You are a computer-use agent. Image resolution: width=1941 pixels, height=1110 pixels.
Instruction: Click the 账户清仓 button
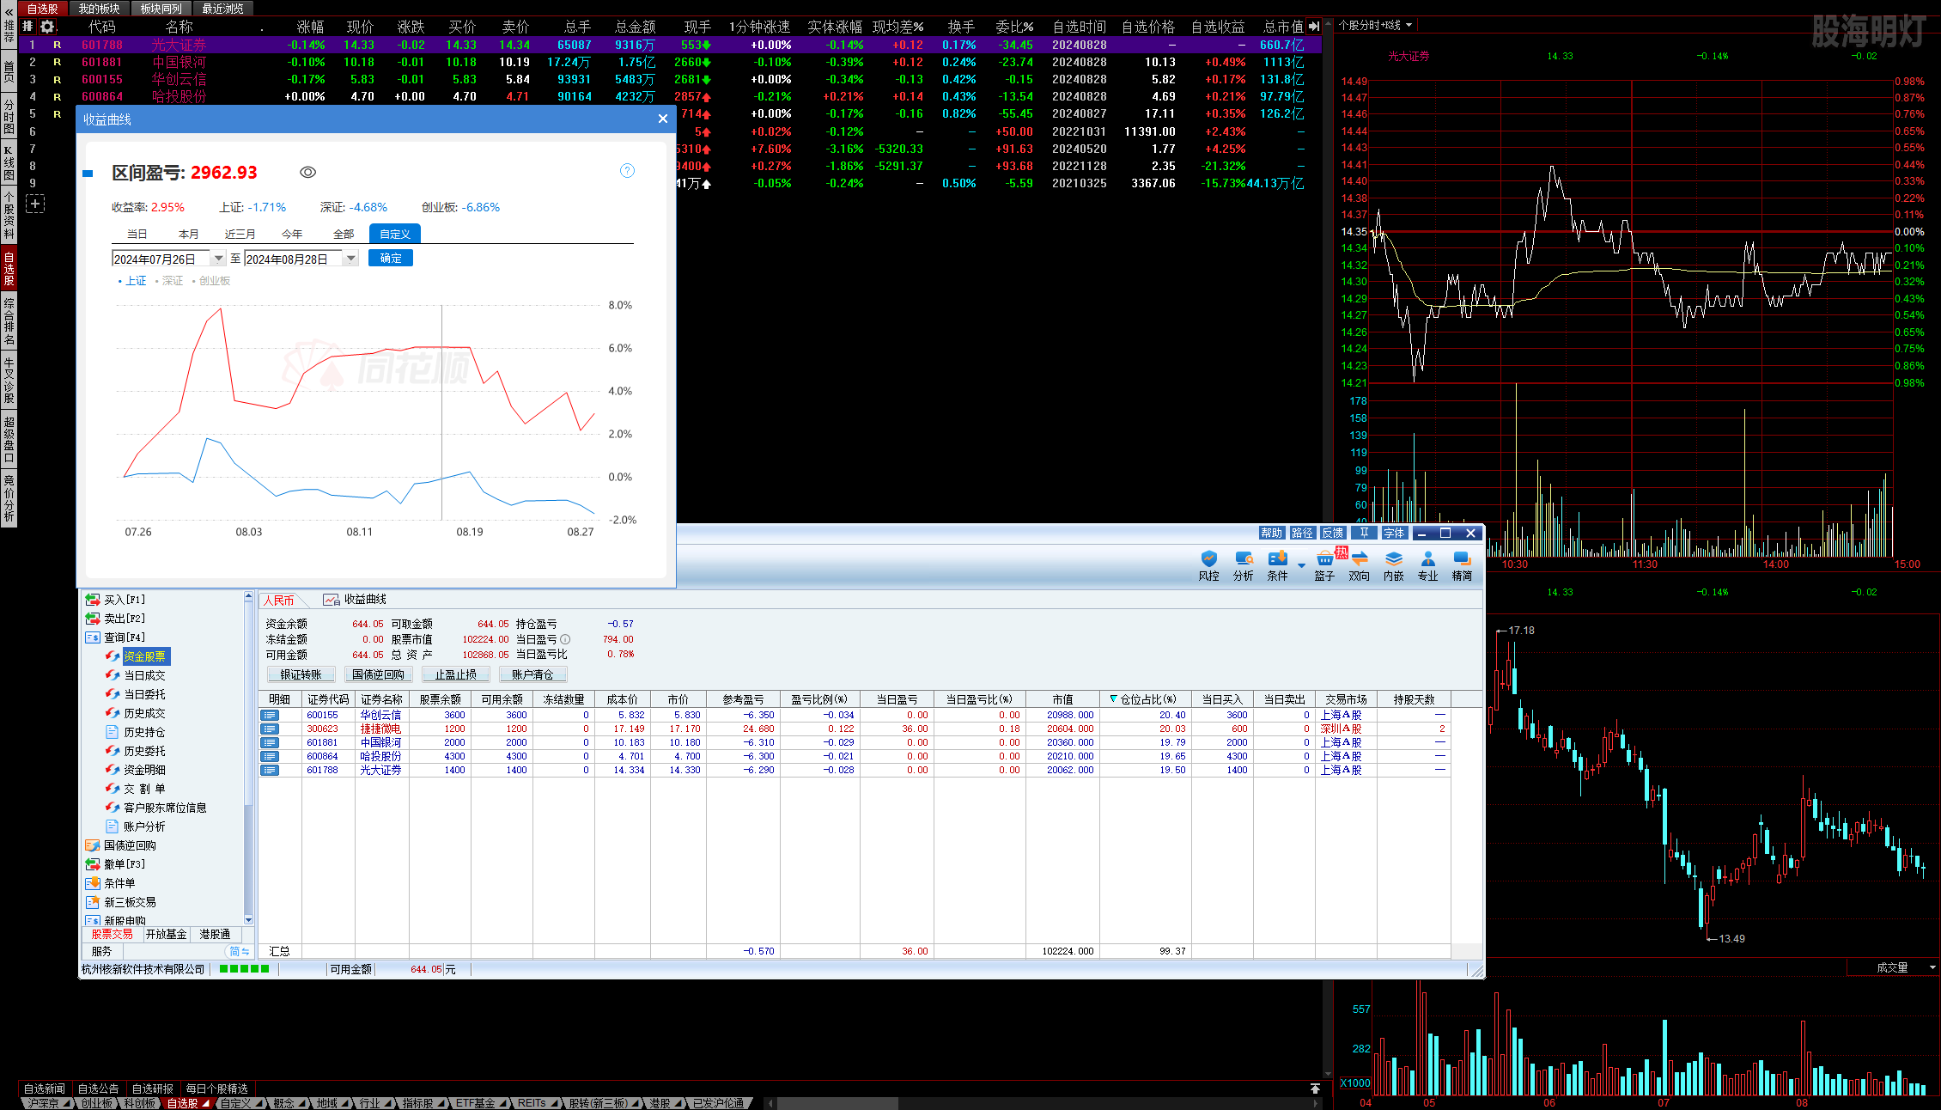point(532,674)
